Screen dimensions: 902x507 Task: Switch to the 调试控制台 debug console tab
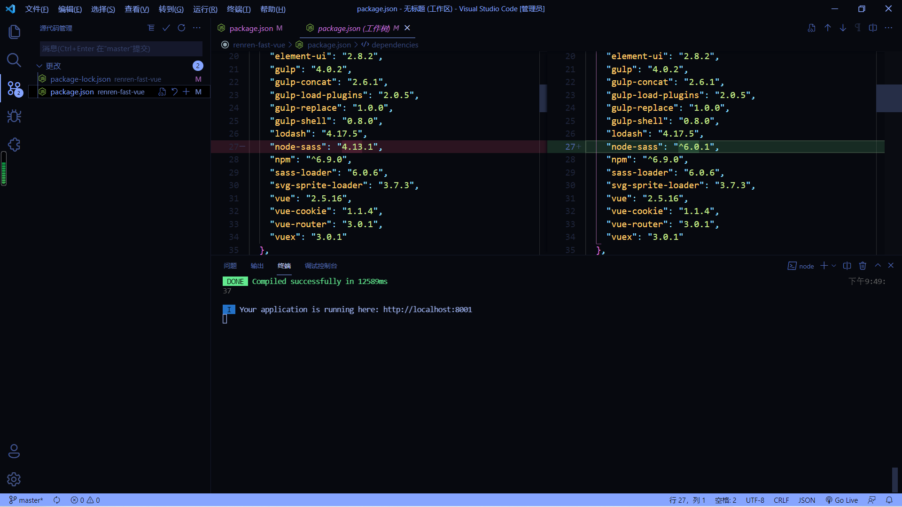tap(321, 266)
